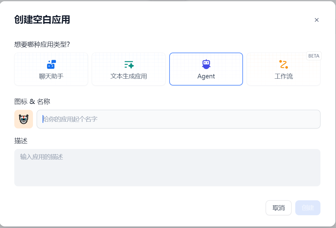Click the 创建空白应用 dialog title
This screenshot has height=228, width=336.
[x=42, y=20]
